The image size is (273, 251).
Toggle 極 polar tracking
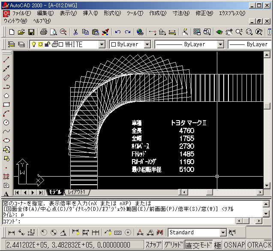[x=217, y=245]
